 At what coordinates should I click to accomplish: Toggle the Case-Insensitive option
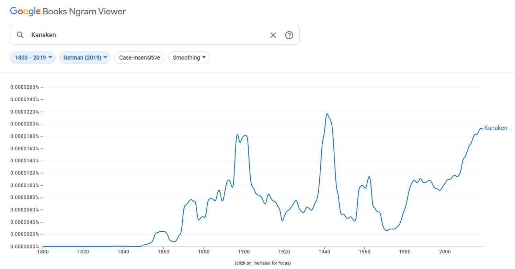pyautogui.click(x=139, y=57)
